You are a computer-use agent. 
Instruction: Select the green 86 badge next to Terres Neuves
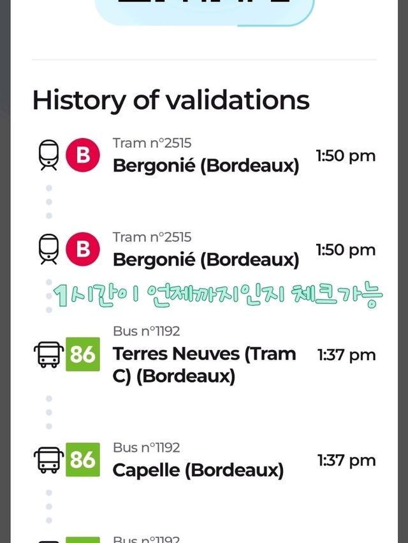[83, 354]
